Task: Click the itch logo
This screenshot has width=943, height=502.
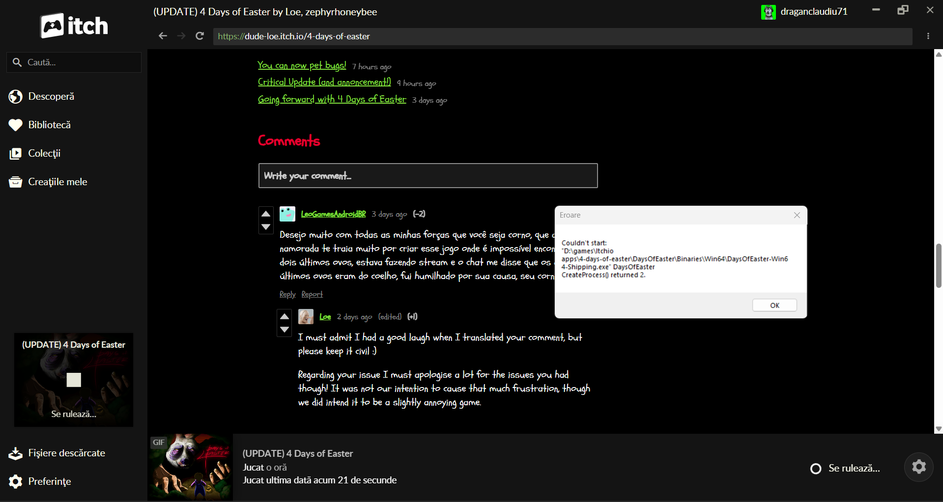Action: pos(74,26)
